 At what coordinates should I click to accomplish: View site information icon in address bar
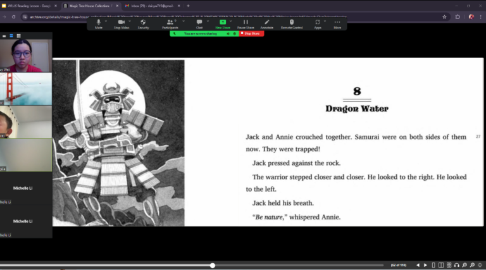[x=25, y=17]
